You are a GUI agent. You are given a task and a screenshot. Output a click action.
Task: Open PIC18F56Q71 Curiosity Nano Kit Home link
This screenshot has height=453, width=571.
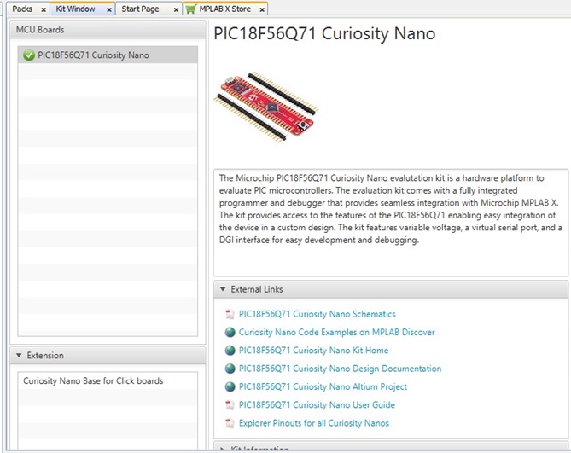coord(313,350)
